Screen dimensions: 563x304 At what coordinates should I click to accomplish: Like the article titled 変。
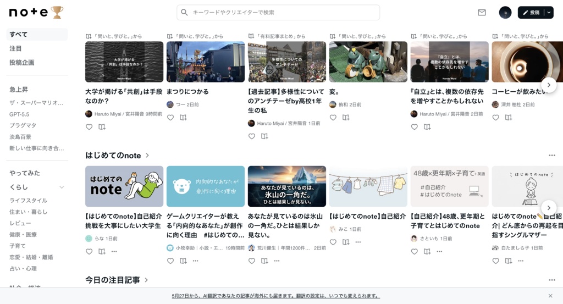coord(333,117)
